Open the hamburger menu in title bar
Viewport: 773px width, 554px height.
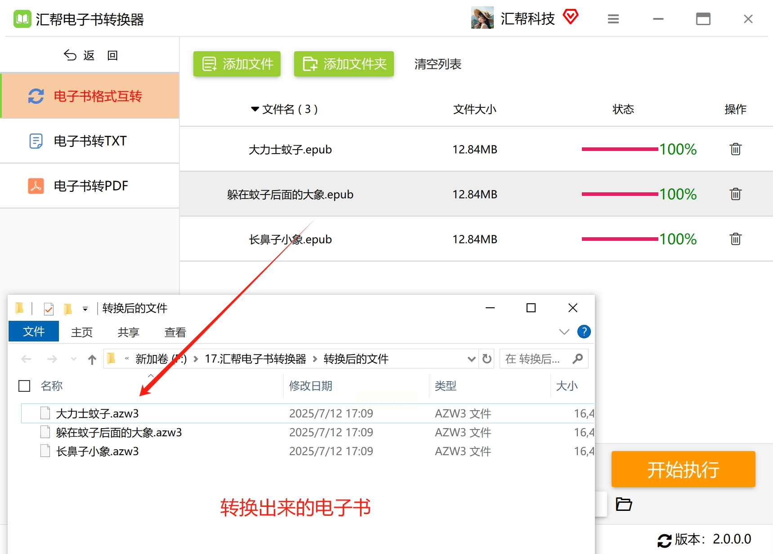point(613,19)
